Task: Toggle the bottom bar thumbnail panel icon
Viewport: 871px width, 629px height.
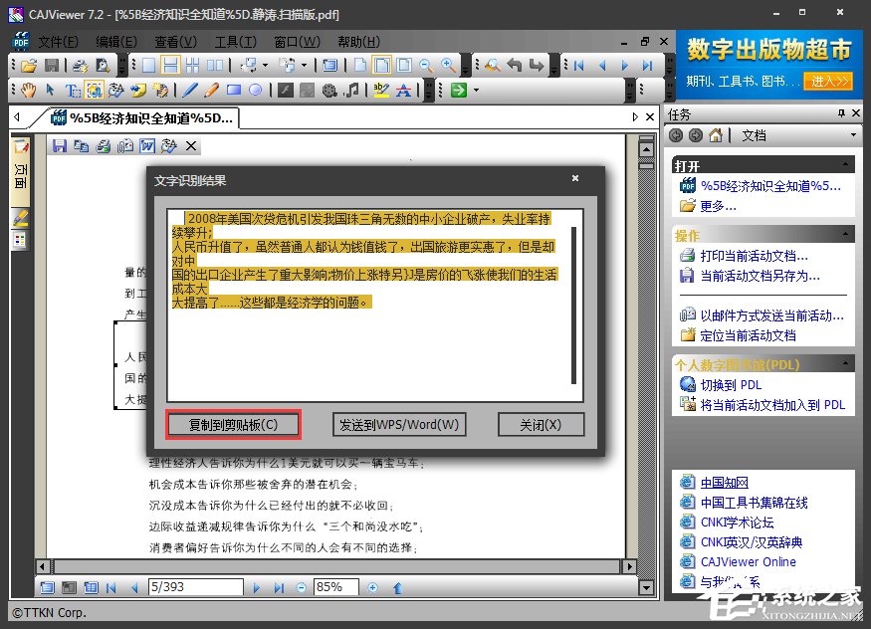Action: 69,587
